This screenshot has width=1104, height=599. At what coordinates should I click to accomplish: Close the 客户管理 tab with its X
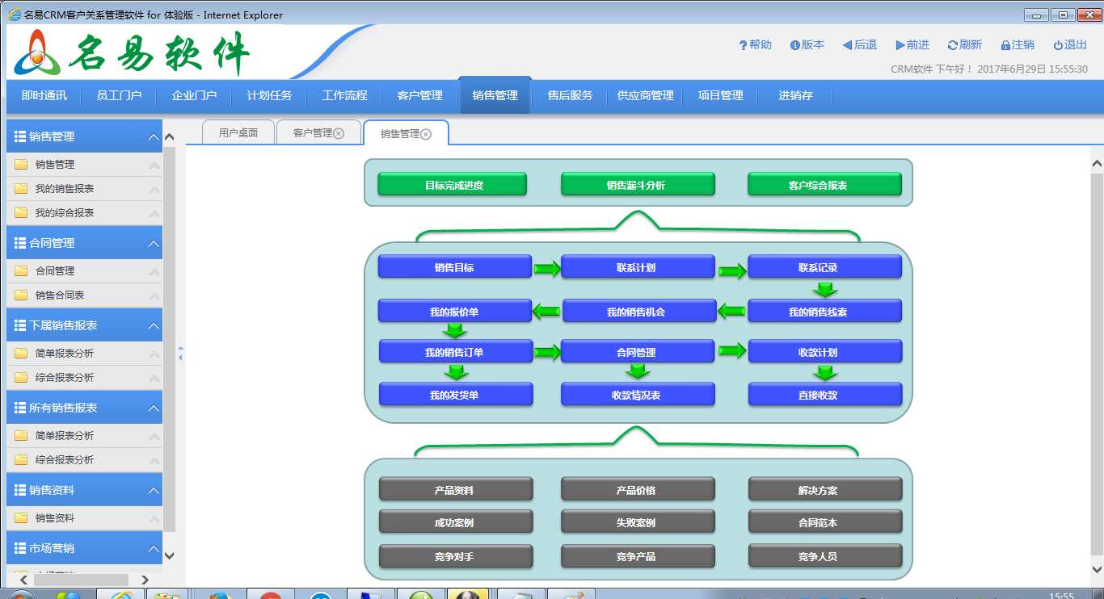click(x=339, y=133)
